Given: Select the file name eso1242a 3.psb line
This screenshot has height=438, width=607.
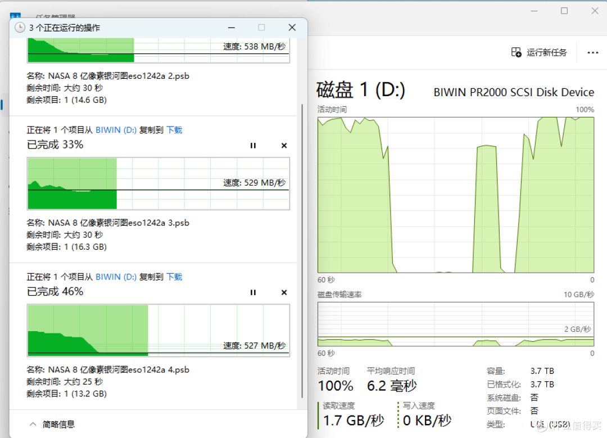Looking at the screenshot, I should [108, 223].
